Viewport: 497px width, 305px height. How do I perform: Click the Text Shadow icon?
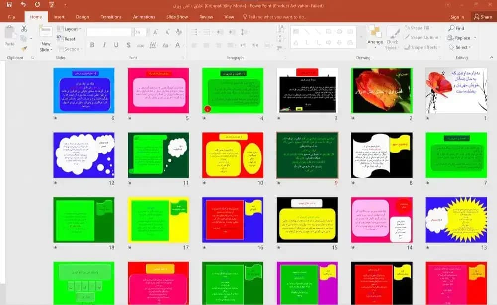tap(128, 45)
